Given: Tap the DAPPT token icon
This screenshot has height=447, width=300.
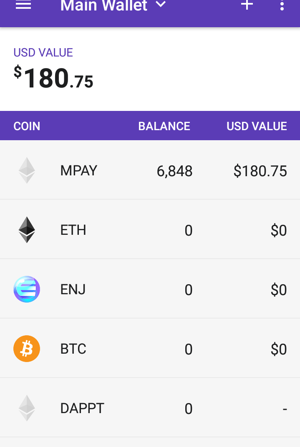Looking at the screenshot, I should 27,408.
